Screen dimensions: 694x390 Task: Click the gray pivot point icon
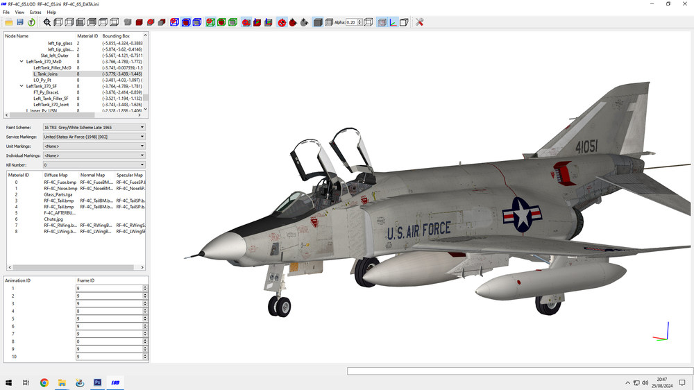(304, 22)
